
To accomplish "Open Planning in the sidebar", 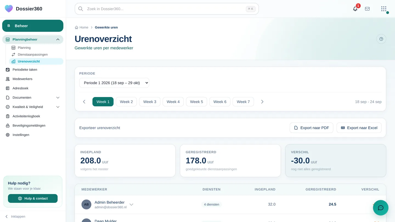I will coord(36,48).
